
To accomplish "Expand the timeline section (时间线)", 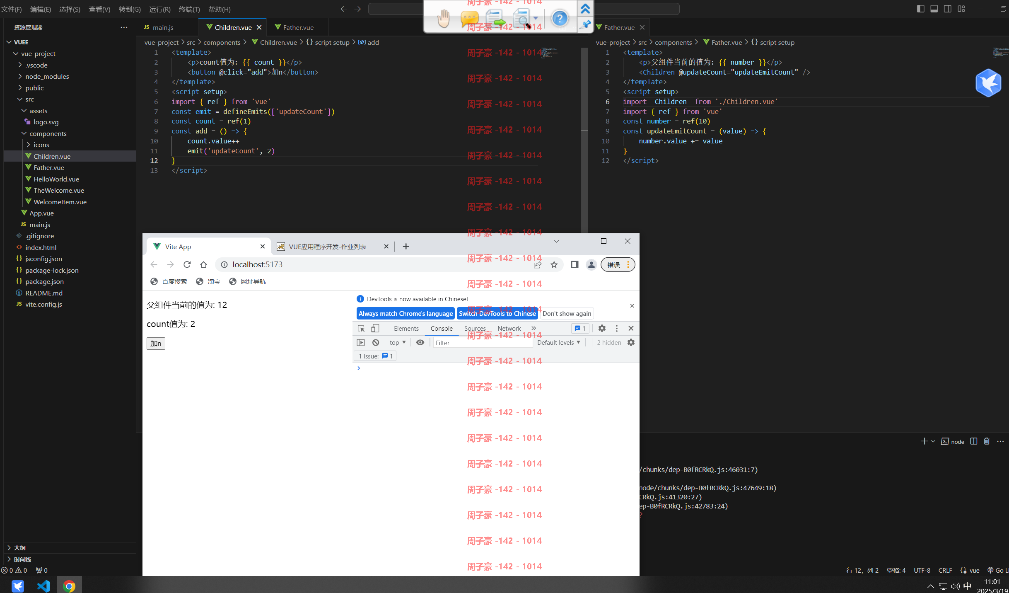I will (70, 559).
